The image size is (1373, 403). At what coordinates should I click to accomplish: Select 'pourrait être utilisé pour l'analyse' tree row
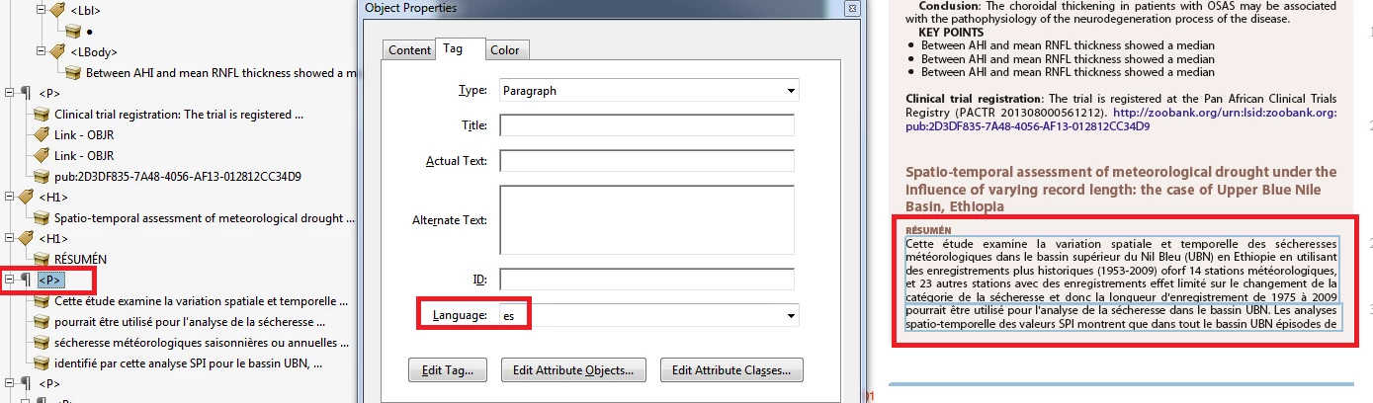click(x=189, y=322)
